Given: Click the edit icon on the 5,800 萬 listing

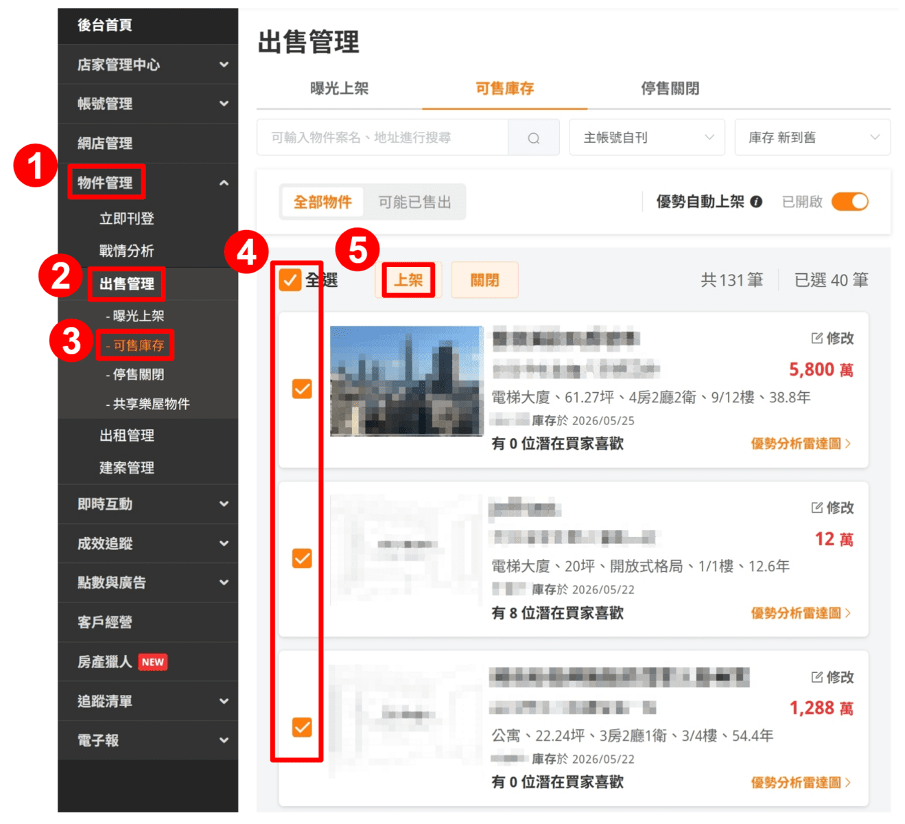Looking at the screenshot, I should click(x=816, y=338).
